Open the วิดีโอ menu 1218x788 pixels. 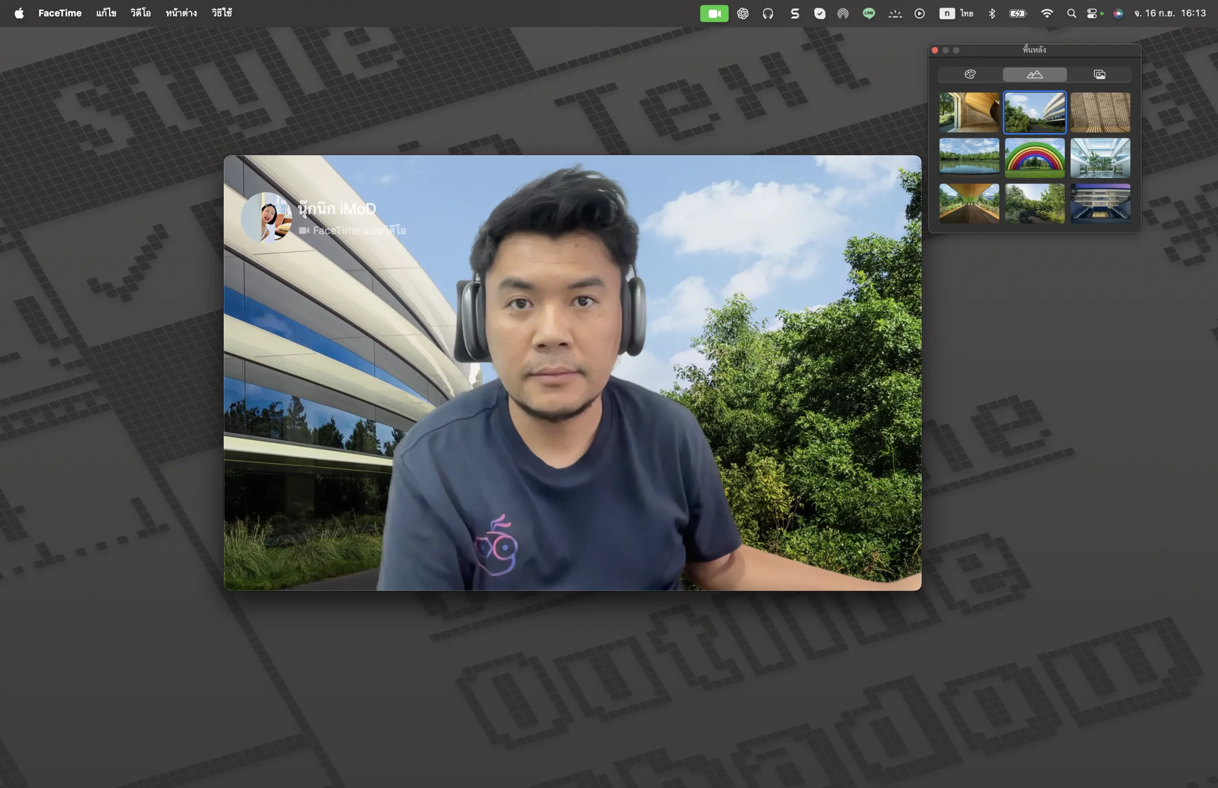tap(140, 13)
